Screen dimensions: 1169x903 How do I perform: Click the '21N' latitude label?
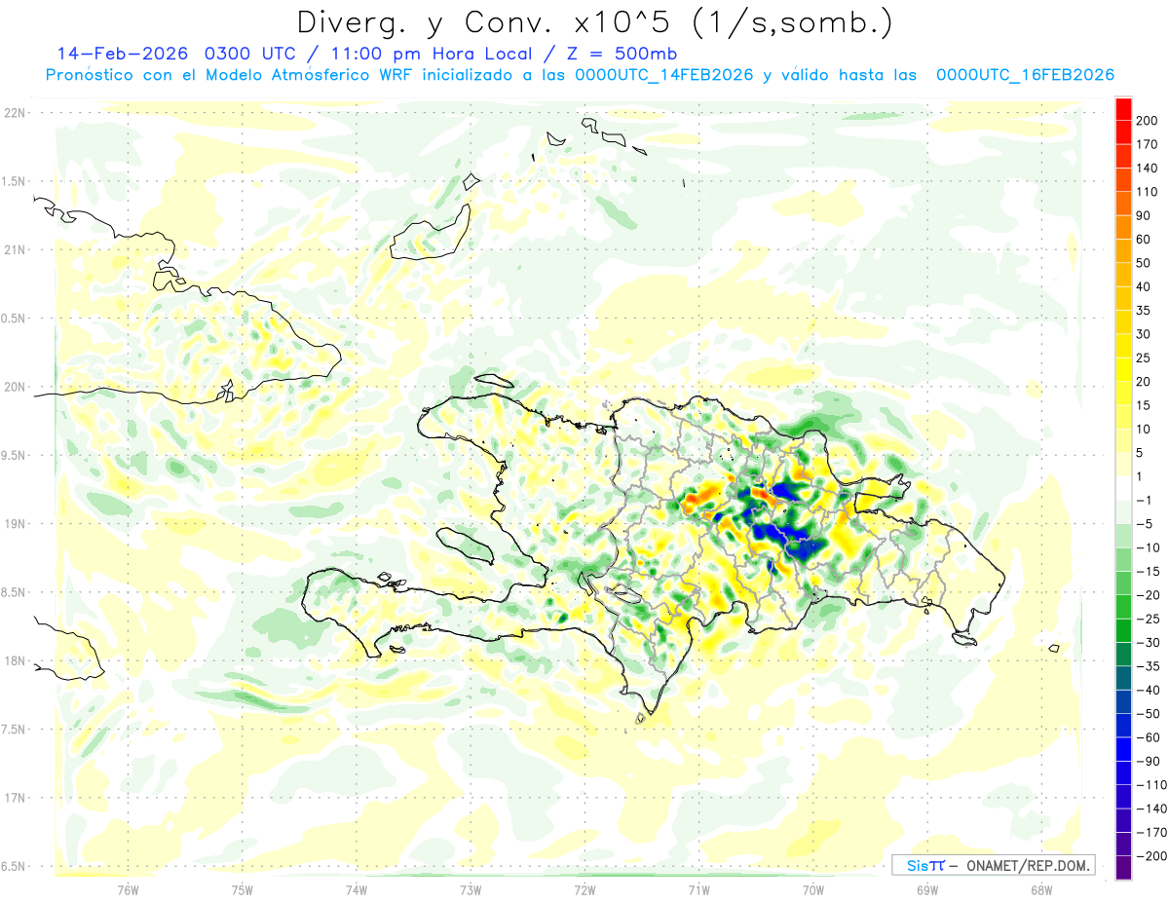click(x=15, y=249)
